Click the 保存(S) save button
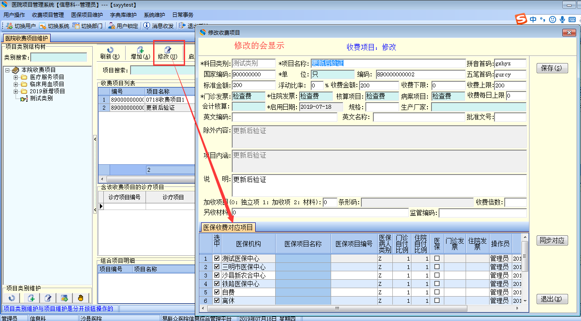581x321 pixels. coord(552,68)
